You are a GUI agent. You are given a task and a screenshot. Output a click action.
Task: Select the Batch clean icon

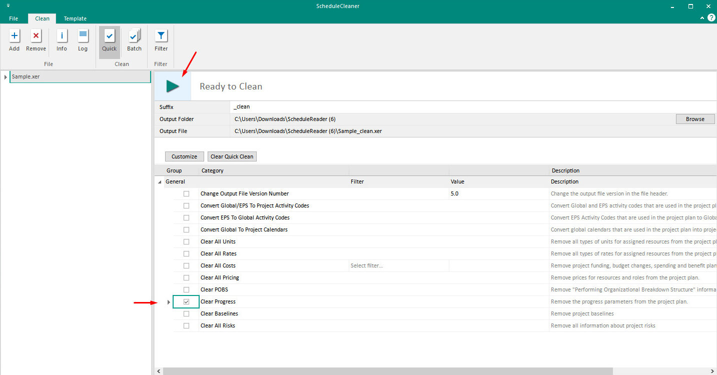134,36
